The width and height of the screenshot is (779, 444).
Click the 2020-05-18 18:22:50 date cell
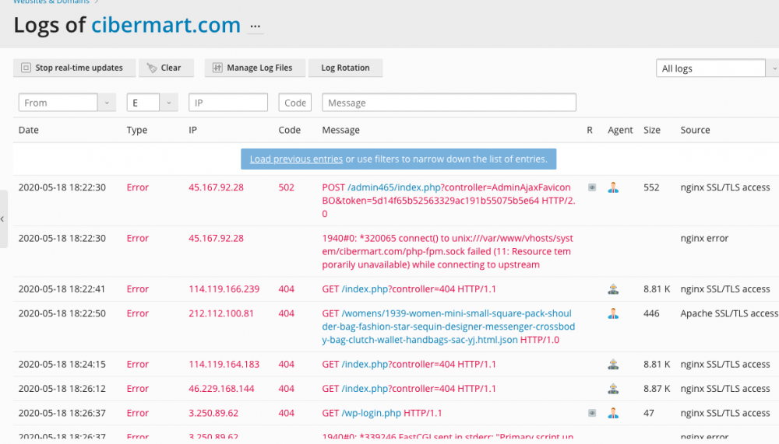[x=62, y=313]
